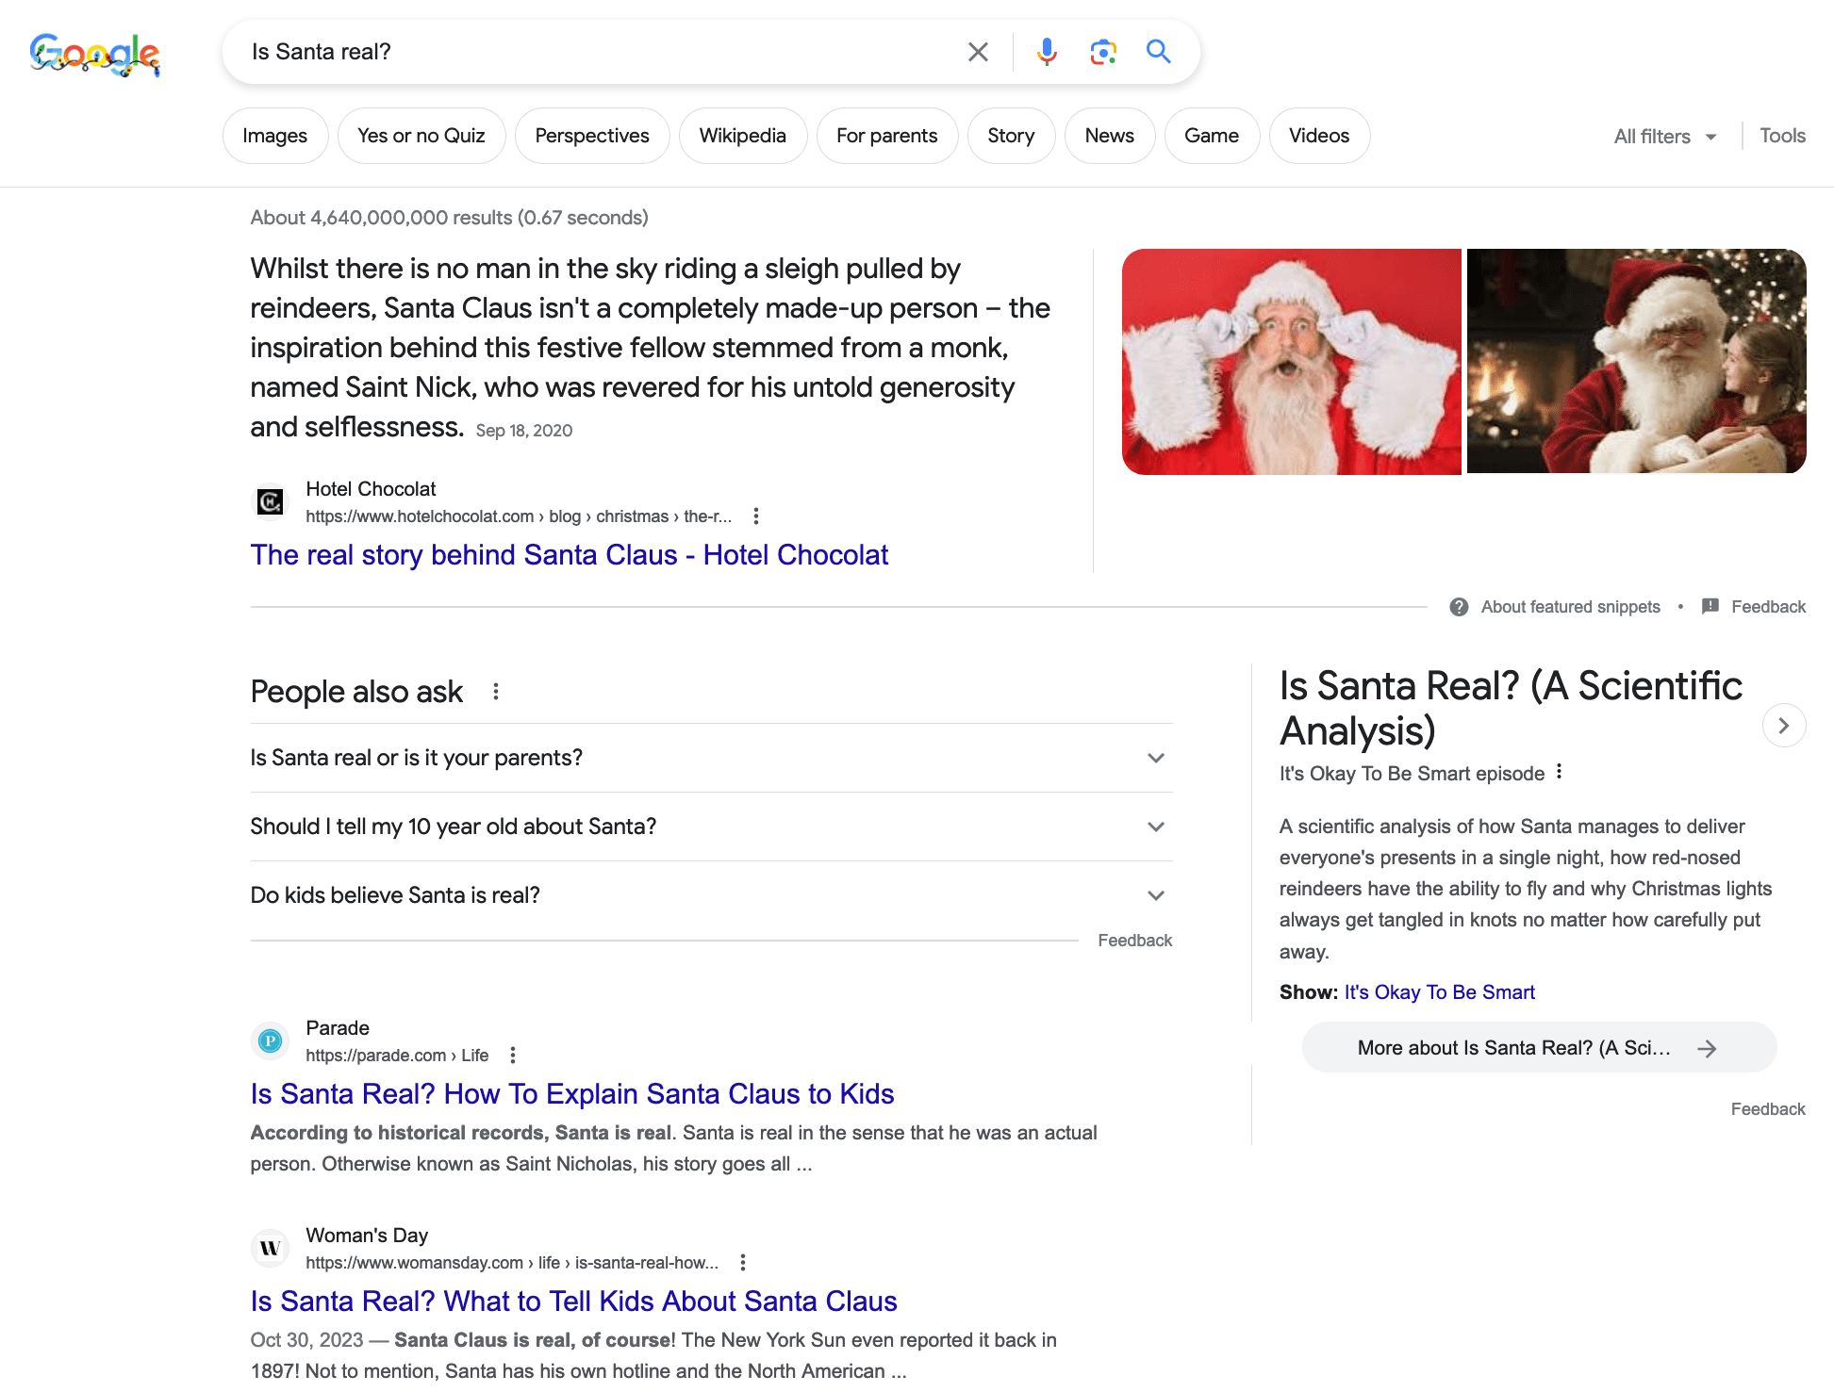Open the Santa with child by fireplace image
This screenshot has height=1392, width=1834.
(1636, 361)
